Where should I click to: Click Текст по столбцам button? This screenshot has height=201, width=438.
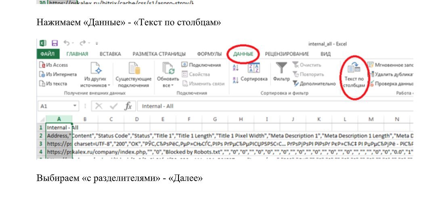pyautogui.click(x=354, y=75)
